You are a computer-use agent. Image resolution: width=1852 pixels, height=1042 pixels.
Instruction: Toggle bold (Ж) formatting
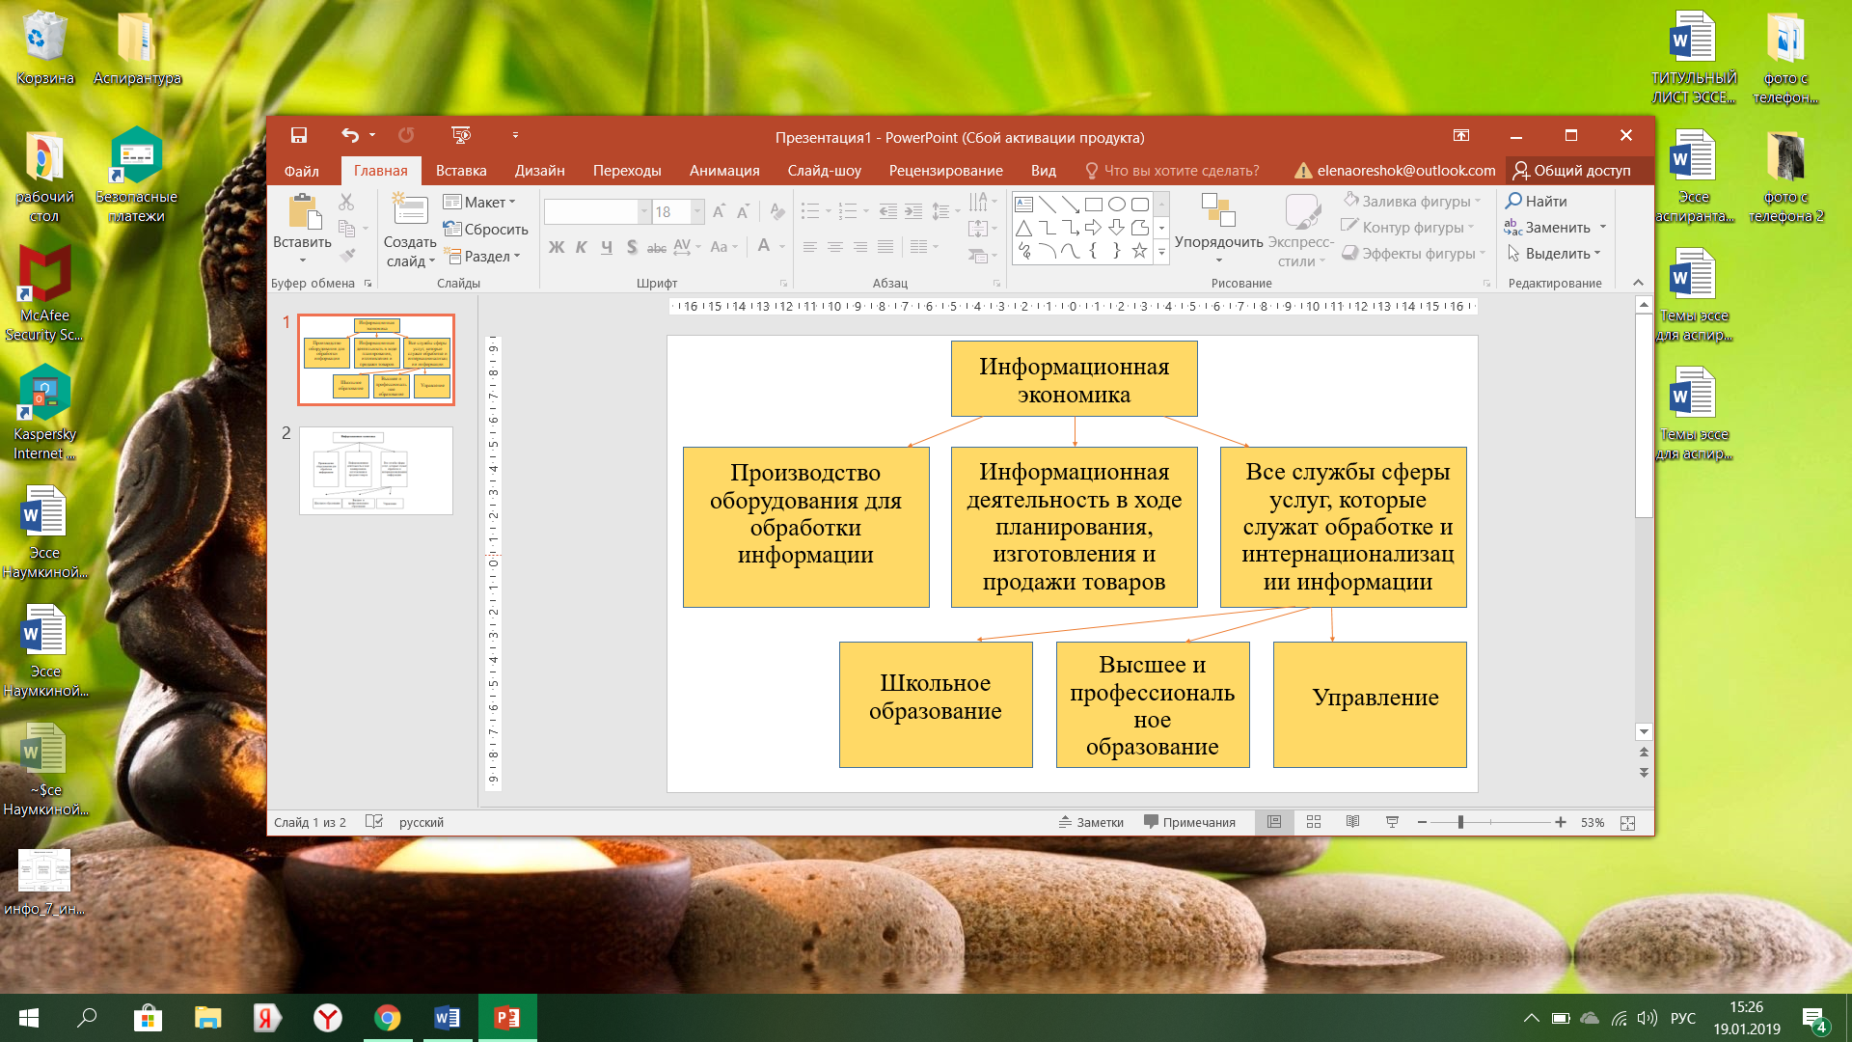click(x=557, y=247)
